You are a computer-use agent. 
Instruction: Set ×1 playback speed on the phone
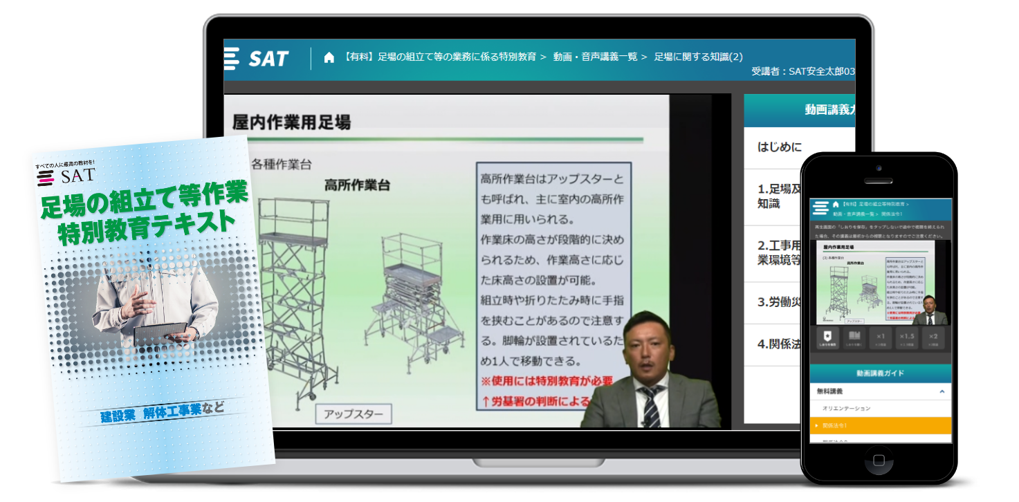tap(881, 337)
